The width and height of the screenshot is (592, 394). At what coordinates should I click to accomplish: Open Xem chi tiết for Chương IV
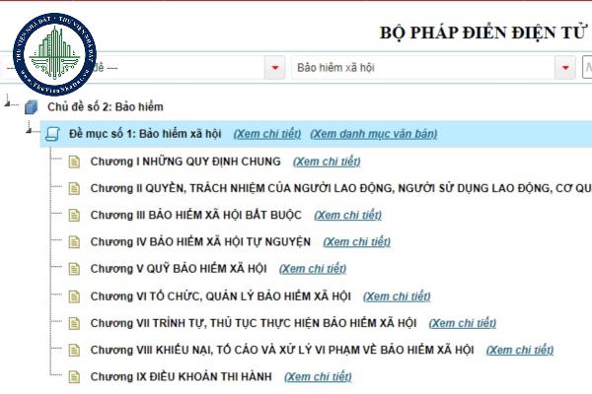point(357,242)
